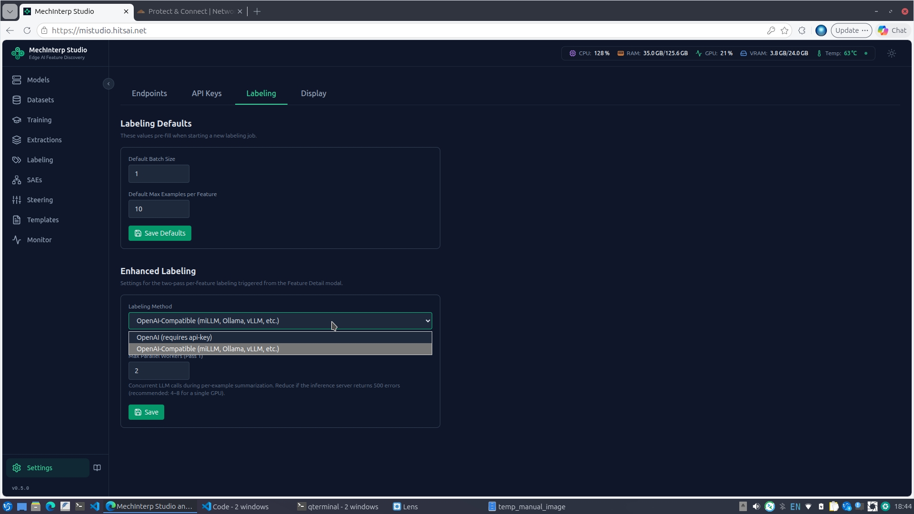
Task: Close the MechInterp Studio tab
Action: click(x=126, y=11)
